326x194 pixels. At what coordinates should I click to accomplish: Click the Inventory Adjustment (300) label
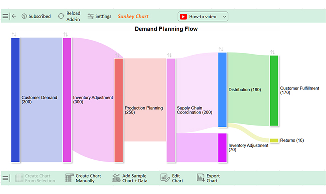click(x=93, y=100)
